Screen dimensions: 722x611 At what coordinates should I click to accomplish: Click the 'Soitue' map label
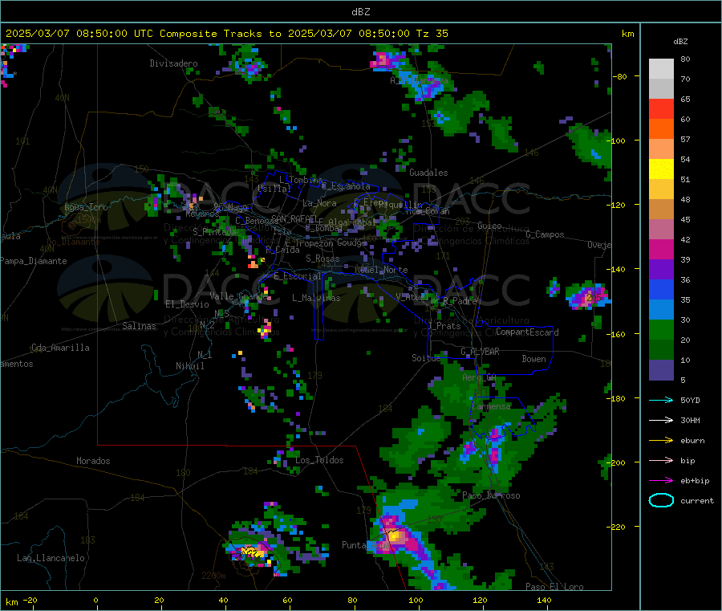426,358
